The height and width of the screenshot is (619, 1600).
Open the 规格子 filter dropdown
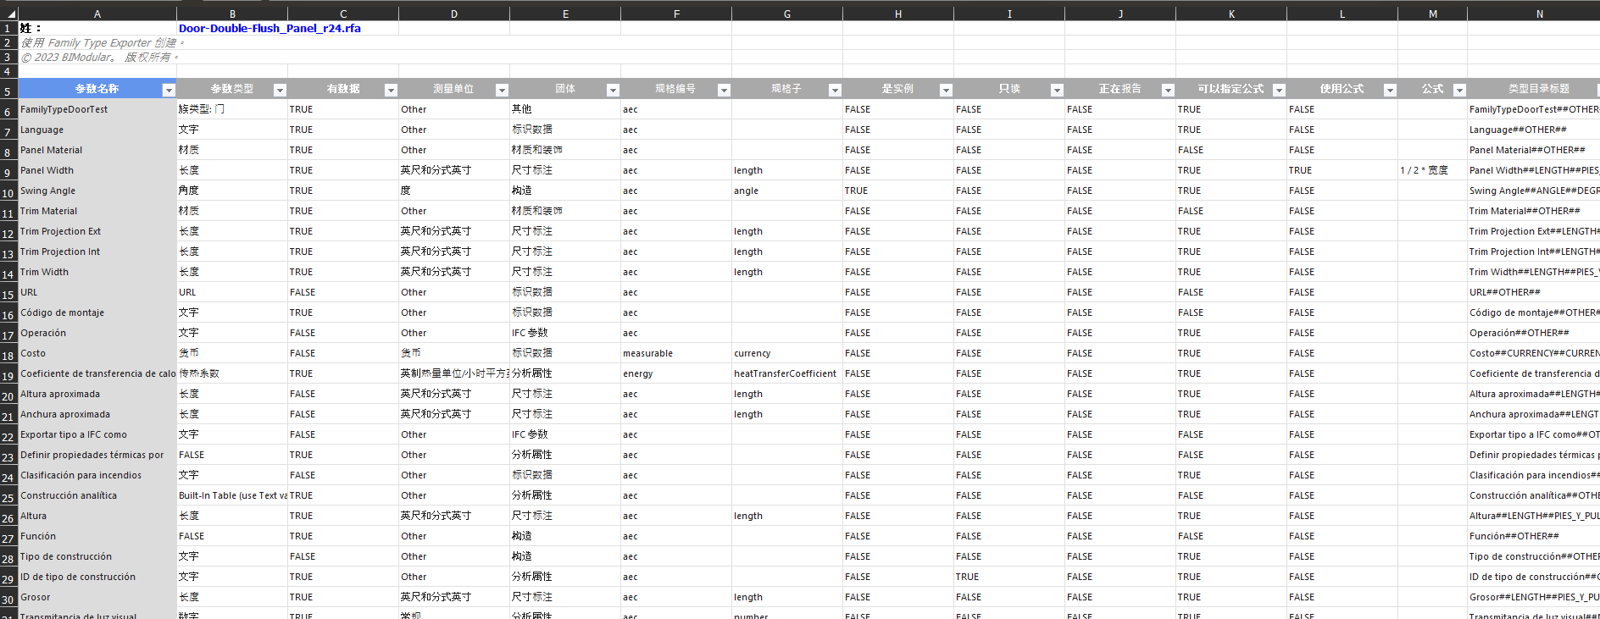[x=835, y=90]
